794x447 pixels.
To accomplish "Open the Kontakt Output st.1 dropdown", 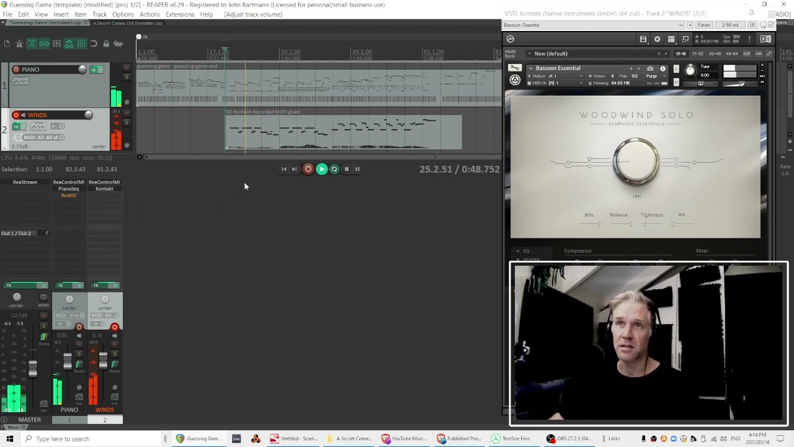I will point(555,76).
